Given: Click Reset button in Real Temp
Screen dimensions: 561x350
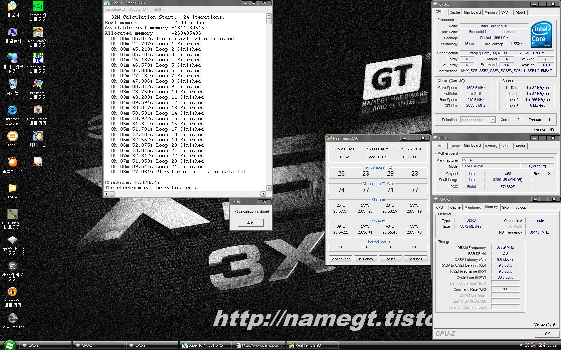Looking at the screenshot, I should pyautogui.click(x=390, y=259).
